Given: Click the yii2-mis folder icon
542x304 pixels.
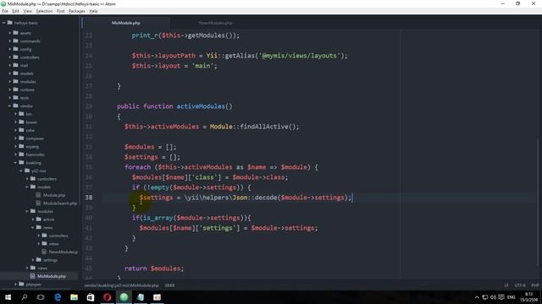Looking at the screenshot, I should [27, 171].
